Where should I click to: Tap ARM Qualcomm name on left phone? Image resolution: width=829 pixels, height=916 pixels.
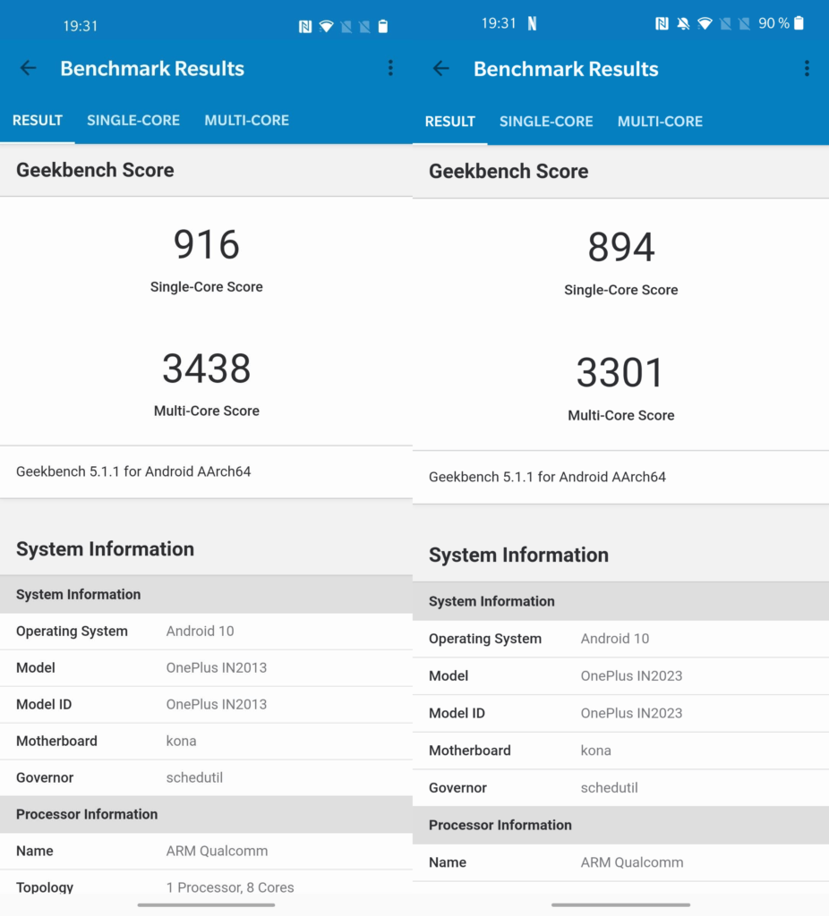click(x=217, y=852)
